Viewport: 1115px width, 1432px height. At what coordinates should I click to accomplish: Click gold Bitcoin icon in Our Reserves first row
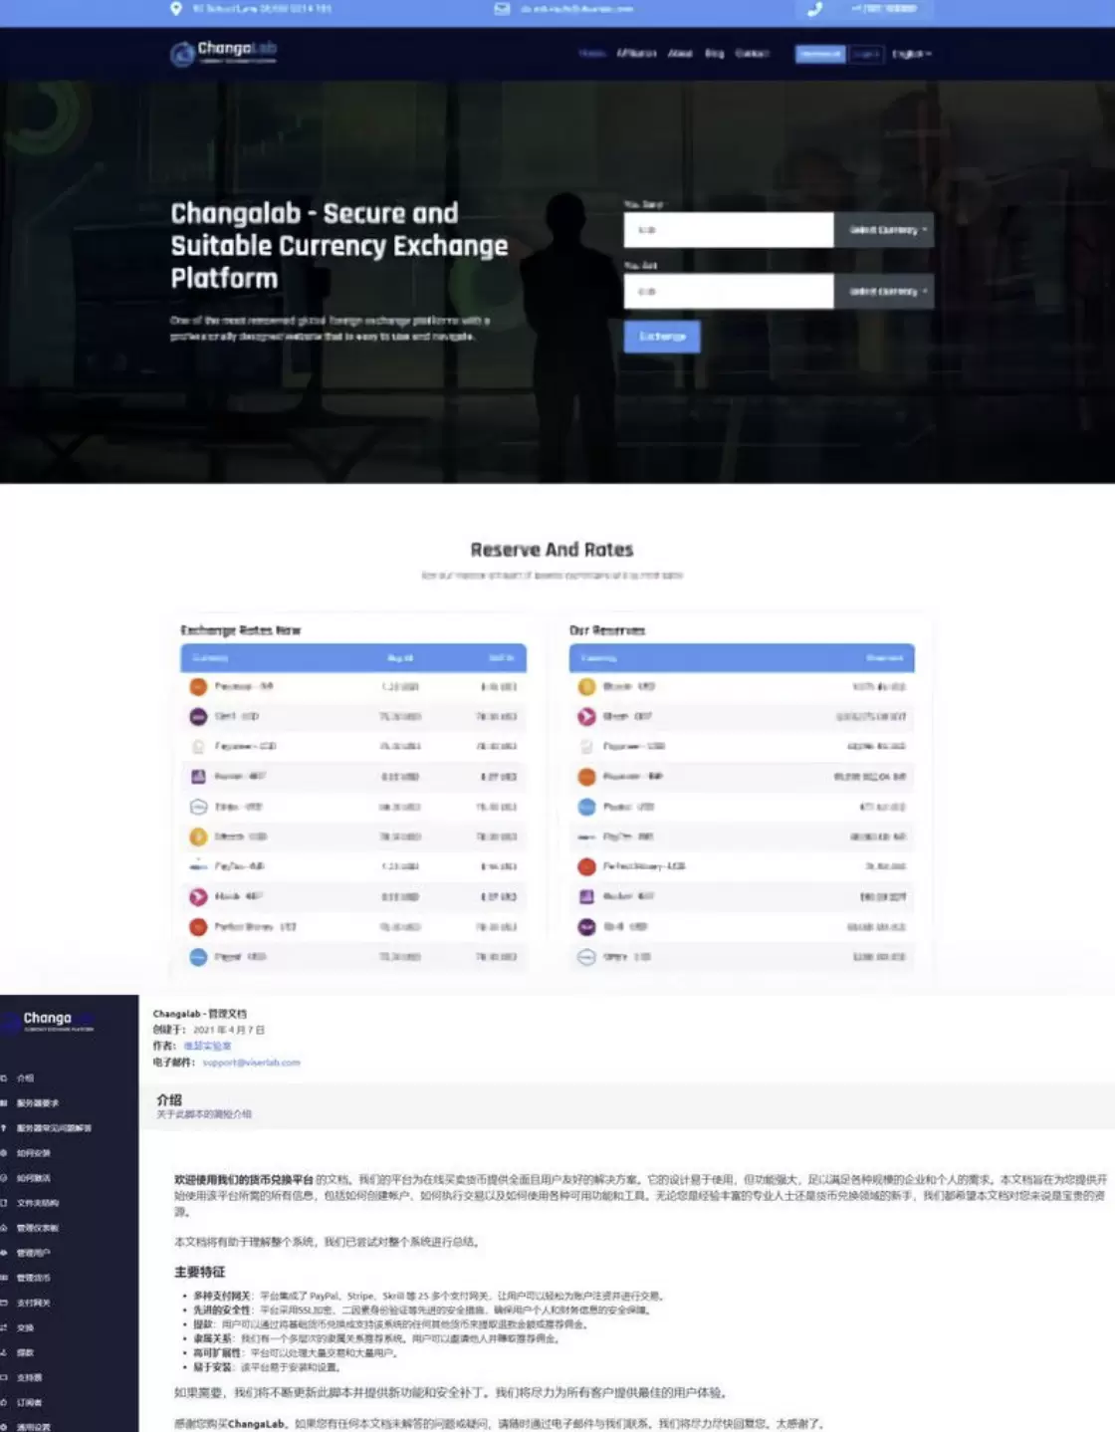click(x=586, y=686)
